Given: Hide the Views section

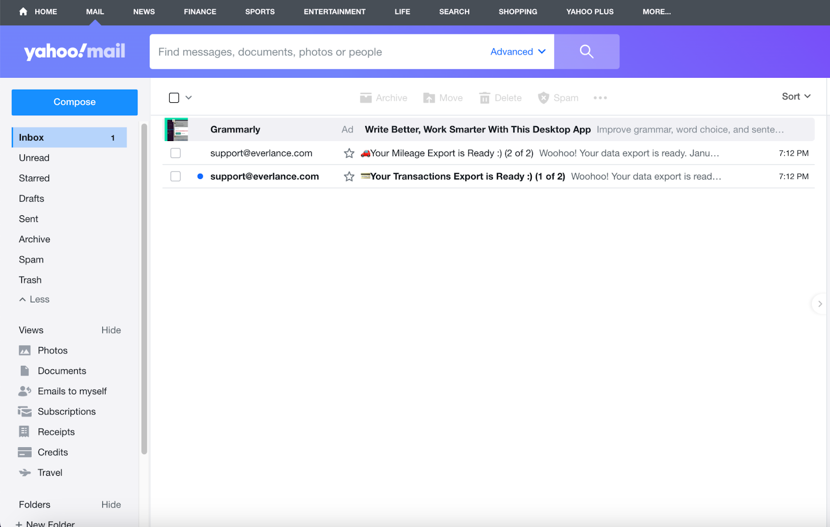Looking at the screenshot, I should (111, 330).
